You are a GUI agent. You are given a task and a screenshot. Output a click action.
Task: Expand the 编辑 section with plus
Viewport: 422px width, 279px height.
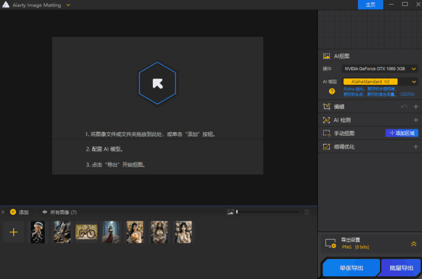point(415,106)
